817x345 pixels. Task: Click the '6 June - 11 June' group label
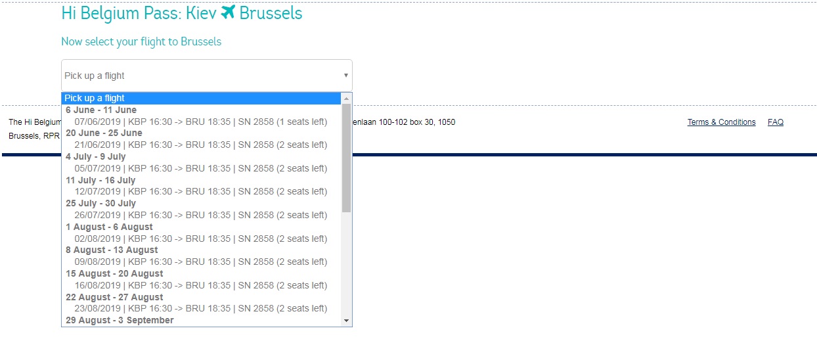pos(101,110)
